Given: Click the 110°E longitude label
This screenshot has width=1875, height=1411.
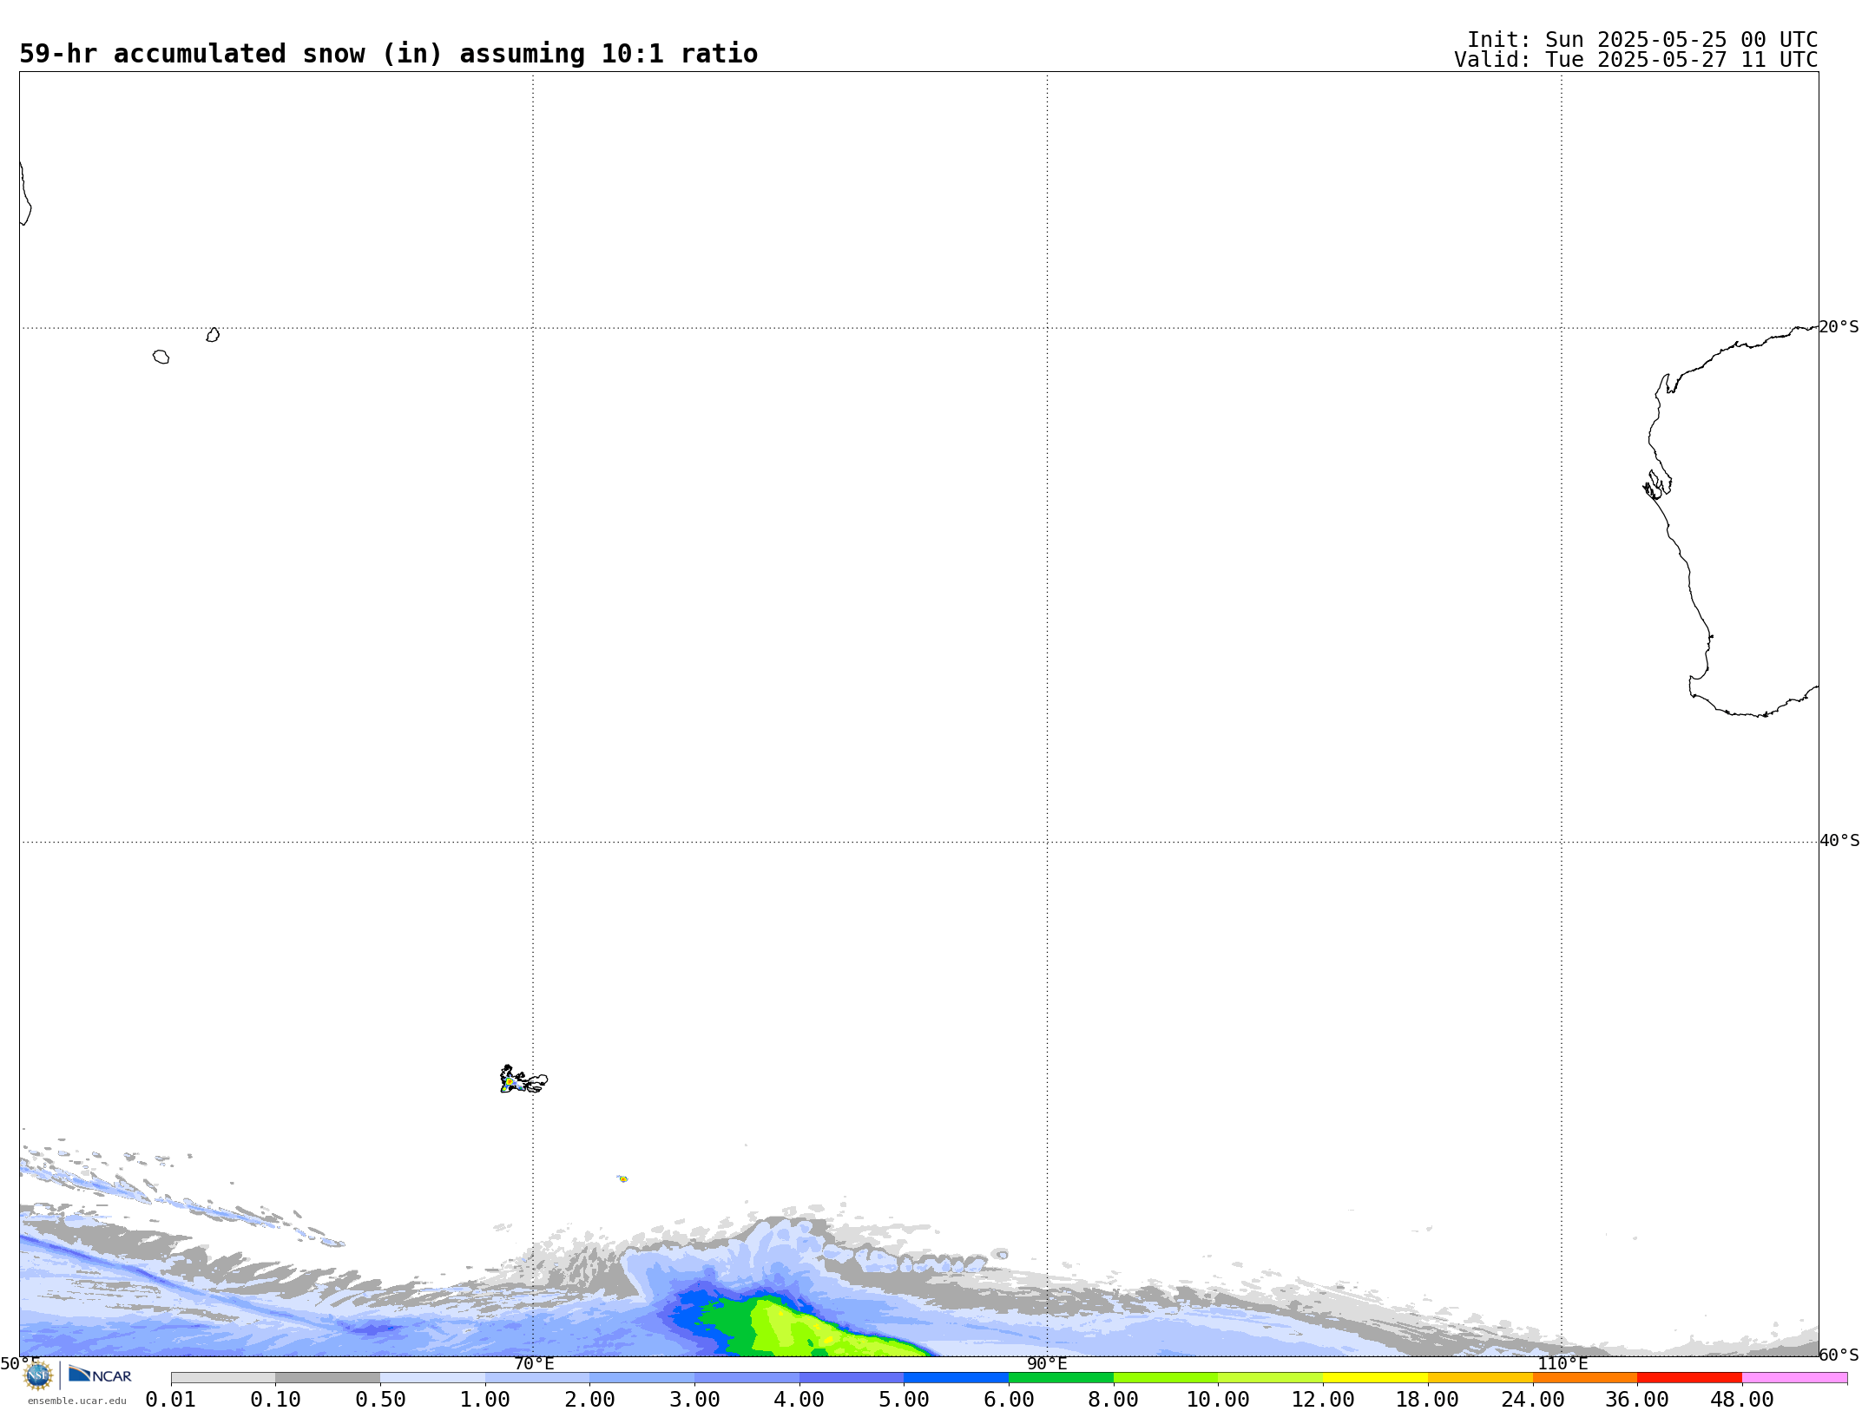Looking at the screenshot, I should click(1562, 1363).
